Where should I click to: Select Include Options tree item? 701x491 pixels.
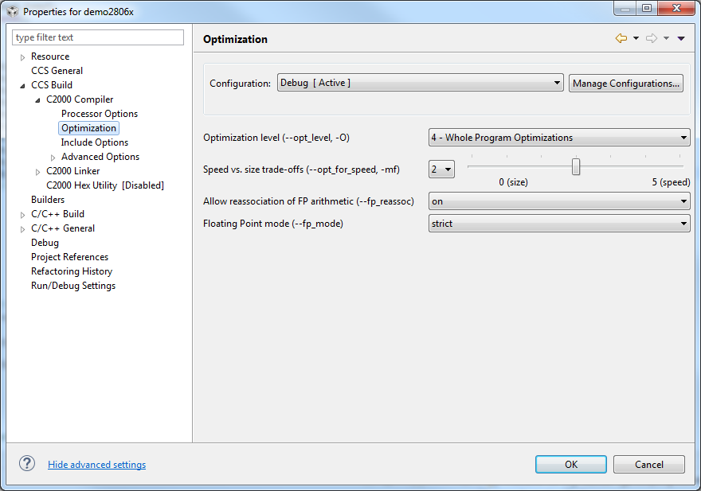pos(94,142)
